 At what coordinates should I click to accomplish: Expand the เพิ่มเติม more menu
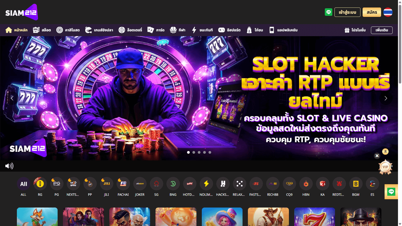[381, 30]
